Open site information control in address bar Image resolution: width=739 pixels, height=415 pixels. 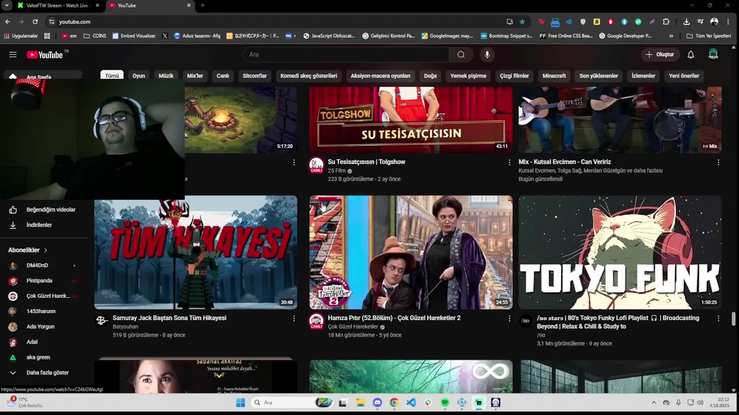[51, 21]
